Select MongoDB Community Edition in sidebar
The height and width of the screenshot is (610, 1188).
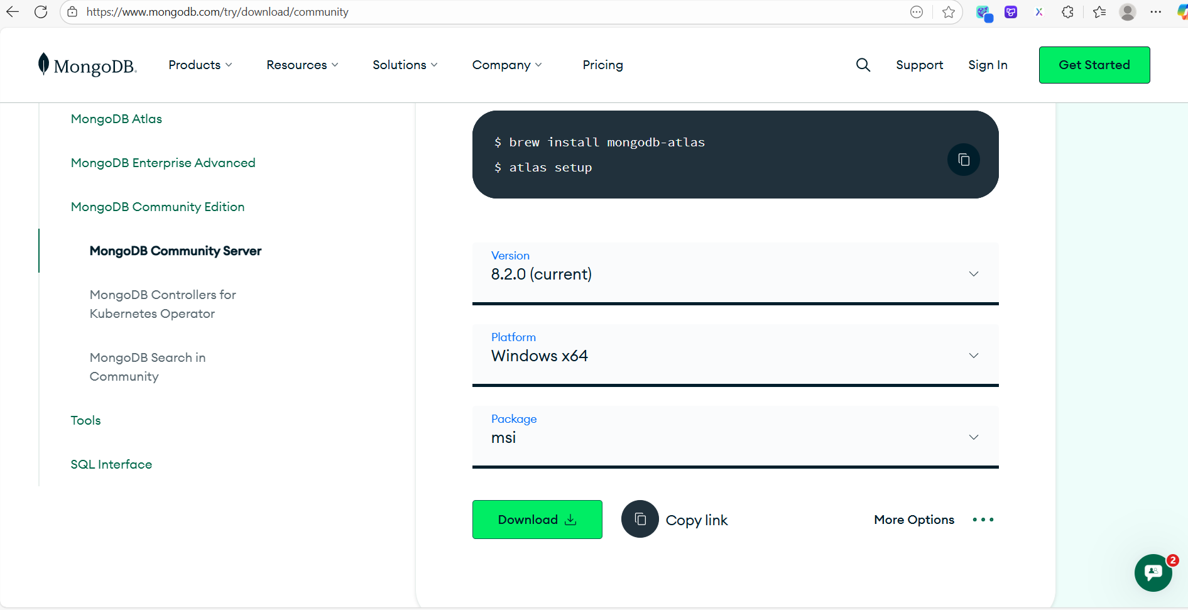(158, 207)
